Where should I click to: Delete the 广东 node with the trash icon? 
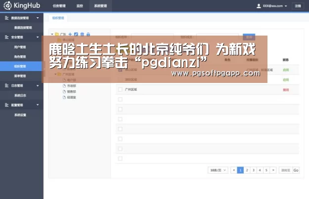coord(82,34)
